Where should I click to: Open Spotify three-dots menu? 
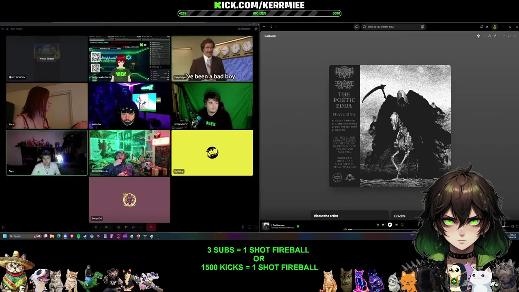[x=264, y=27]
